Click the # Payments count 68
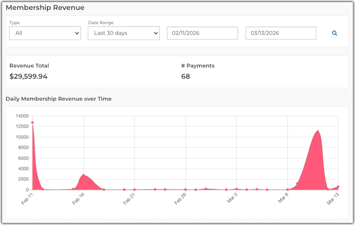 [186, 77]
